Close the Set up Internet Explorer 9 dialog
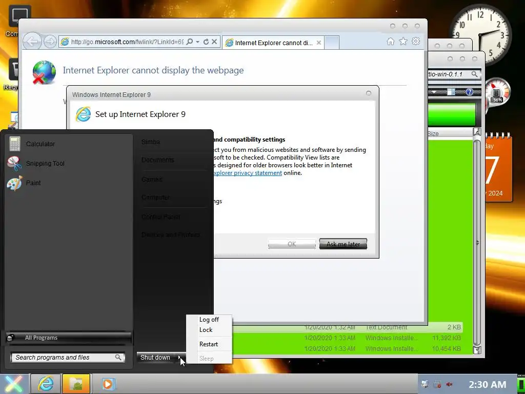This screenshot has height=394, width=525. [x=368, y=93]
